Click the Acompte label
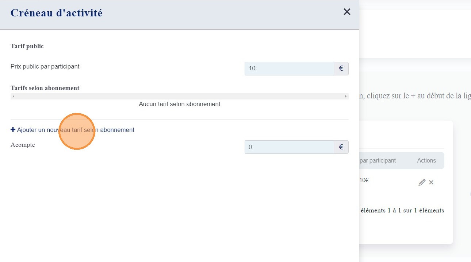Image resolution: width=471 pixels, height=262 pixels. 23,145
